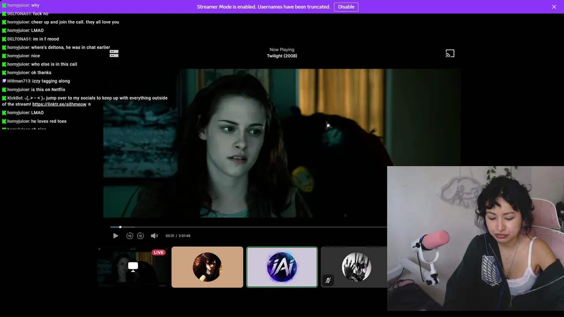Click the Kick badge on the 'he loves red toes' message
This screenshot has height=317, width=564.
coord(4,122)
